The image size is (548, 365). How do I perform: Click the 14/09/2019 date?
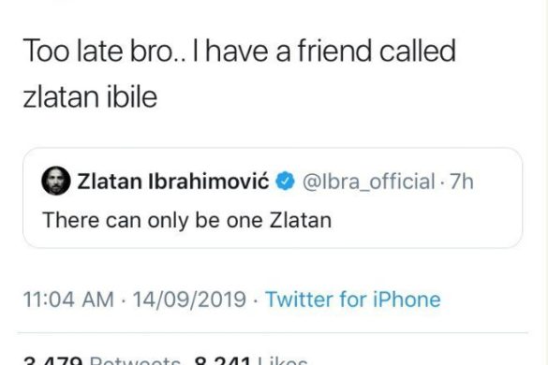coord(189,299)
